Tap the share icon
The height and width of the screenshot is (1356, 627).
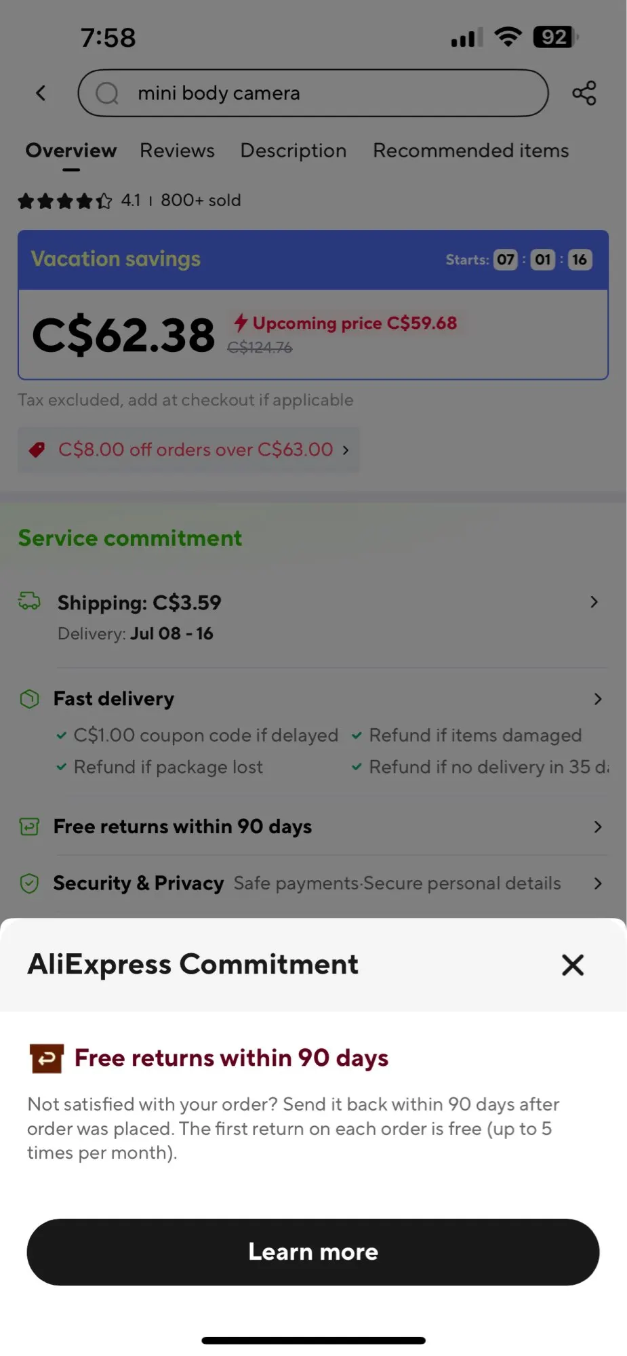584,93
